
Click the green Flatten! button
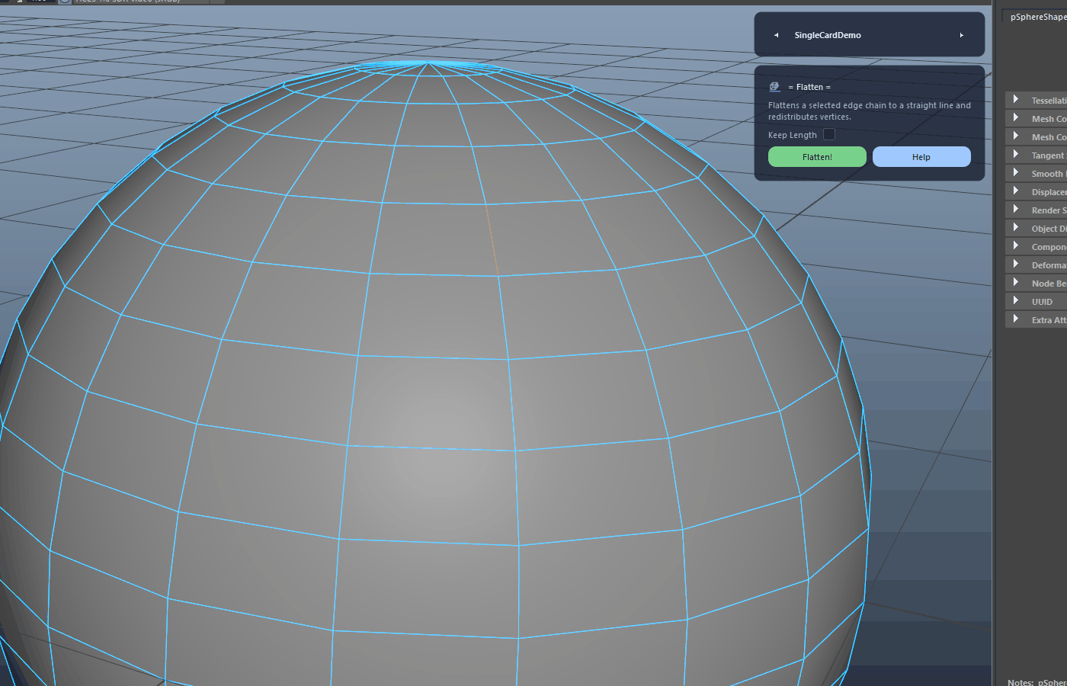pyautogui.click(x=817, y=156)
